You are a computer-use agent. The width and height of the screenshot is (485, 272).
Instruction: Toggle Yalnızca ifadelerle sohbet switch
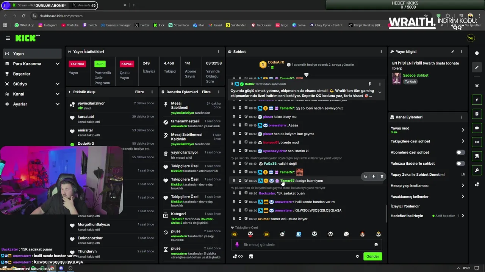460,164
